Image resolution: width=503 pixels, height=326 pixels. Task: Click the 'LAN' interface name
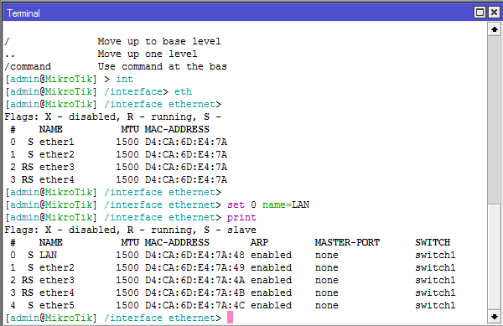48,255
